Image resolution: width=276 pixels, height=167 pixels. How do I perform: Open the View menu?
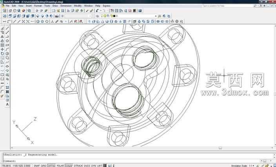pos(21,6)
